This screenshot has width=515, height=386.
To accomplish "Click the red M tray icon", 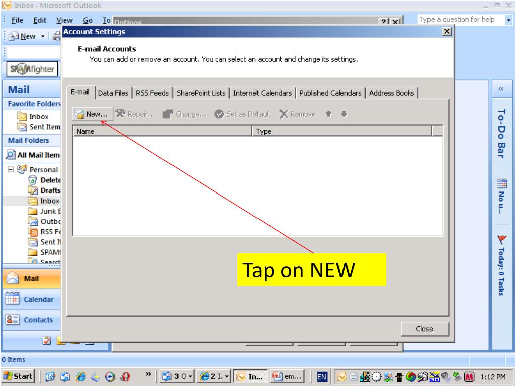I will [x=469, y=377].
